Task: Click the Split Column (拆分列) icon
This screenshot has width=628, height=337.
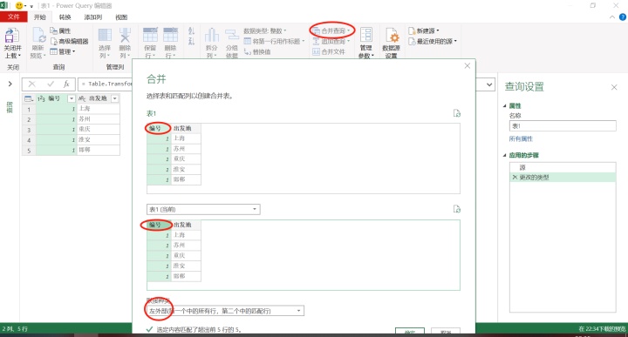Action: (212, 36)
